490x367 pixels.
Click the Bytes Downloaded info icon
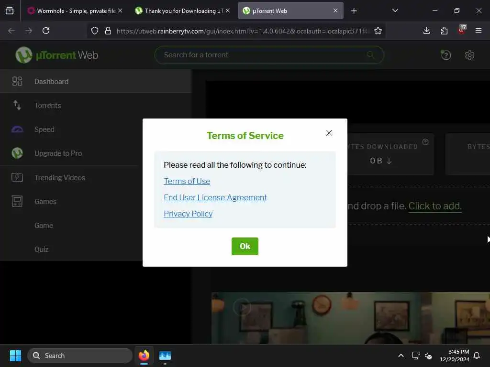425,141
